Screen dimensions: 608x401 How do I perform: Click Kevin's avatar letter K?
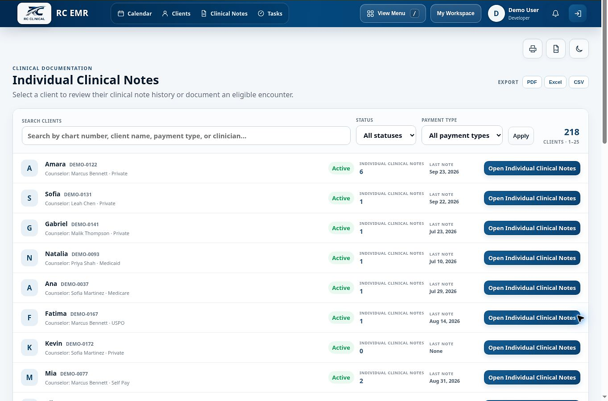pos(29,347)
